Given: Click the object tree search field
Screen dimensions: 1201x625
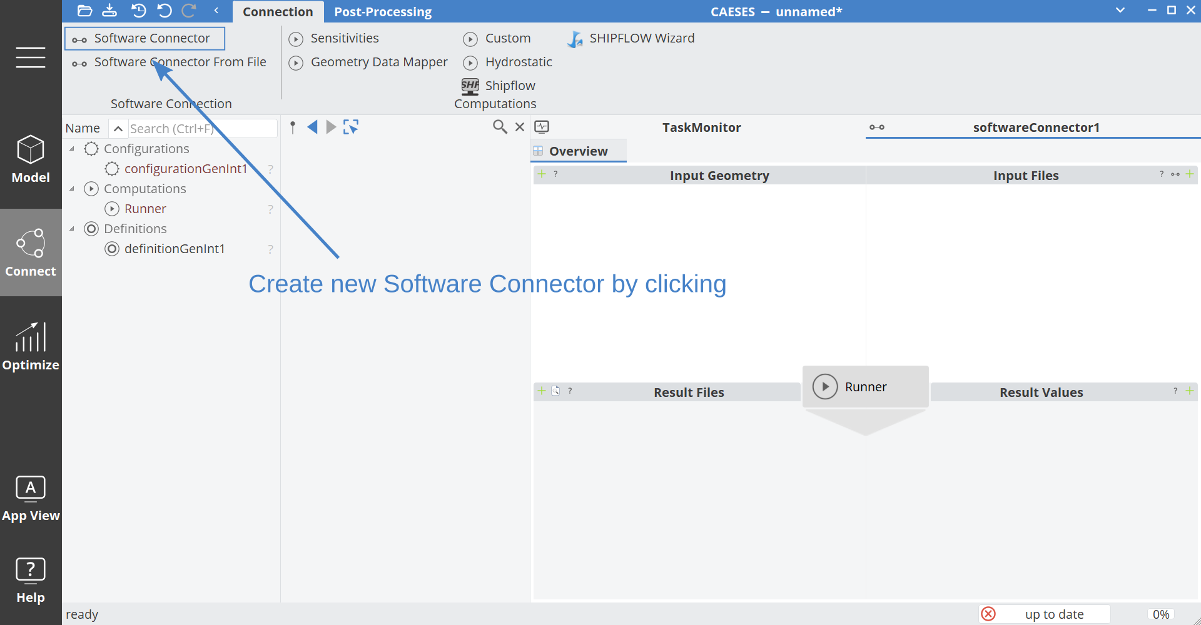Looking at the screenshot, I should (202, 129).
